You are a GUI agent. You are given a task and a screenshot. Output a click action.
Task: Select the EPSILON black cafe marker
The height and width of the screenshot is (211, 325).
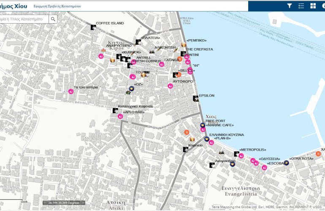tap(196, 98)
